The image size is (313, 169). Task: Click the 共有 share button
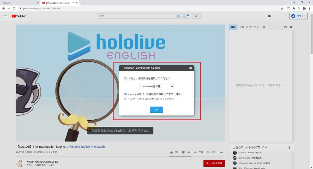(x=198, y=152)
